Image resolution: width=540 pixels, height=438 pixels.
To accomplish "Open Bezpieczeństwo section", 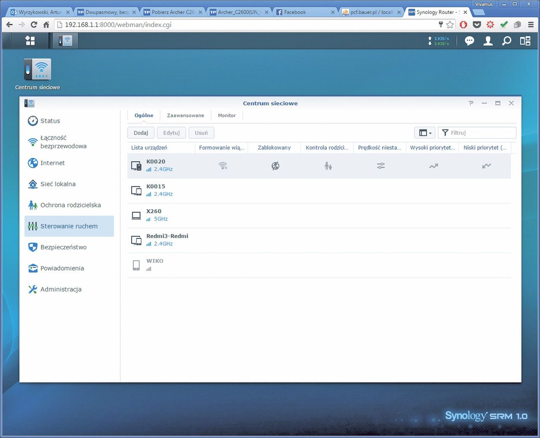I will click(69, 247).
